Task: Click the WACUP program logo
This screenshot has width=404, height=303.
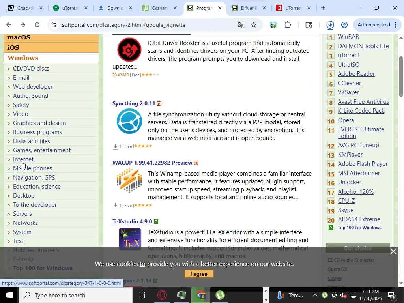Action: 129,180
